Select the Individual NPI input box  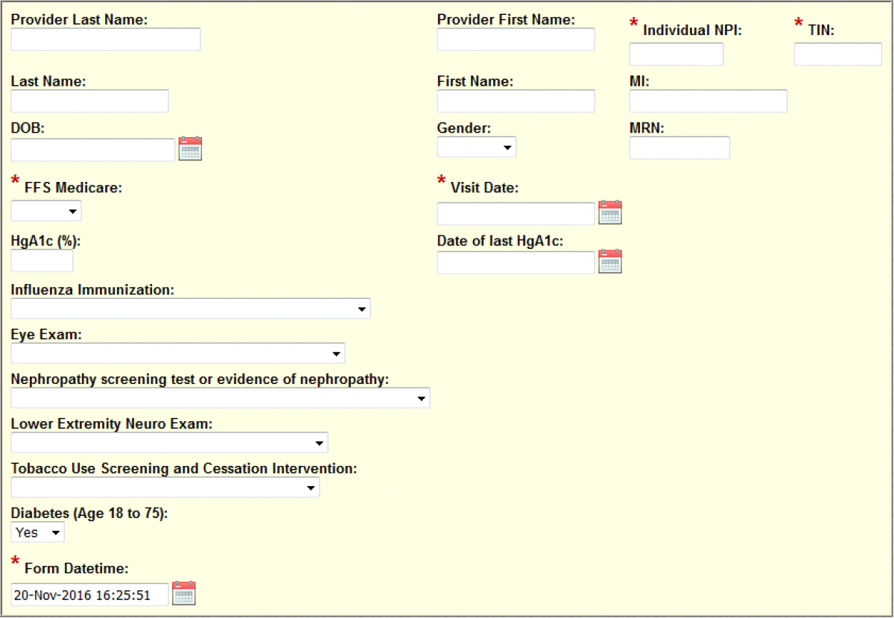pos(676,54)
